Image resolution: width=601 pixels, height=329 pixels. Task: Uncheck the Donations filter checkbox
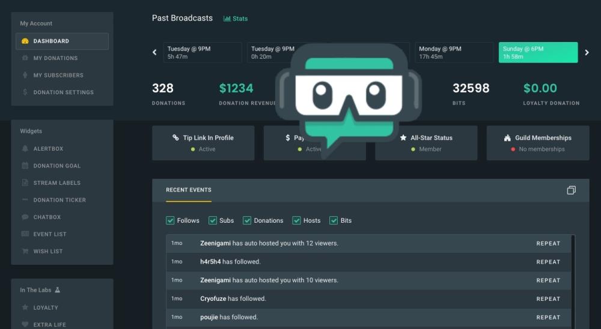click(247, 220)
